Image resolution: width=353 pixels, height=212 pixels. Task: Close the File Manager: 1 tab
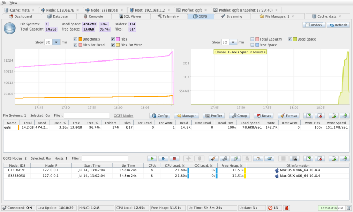(x=293, y=16)
